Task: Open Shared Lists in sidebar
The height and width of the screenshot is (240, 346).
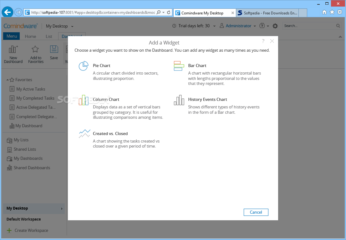Action: tap(25, 149)
